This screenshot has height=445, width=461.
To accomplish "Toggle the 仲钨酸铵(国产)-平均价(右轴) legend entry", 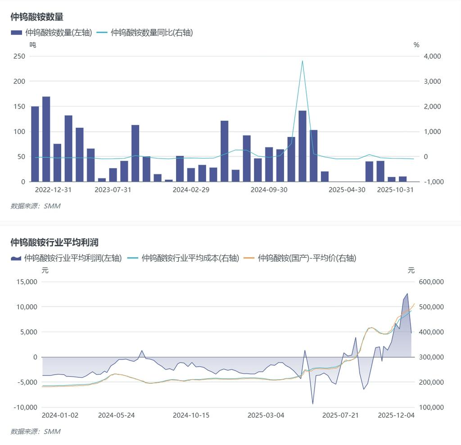I will tap(307, 258).
